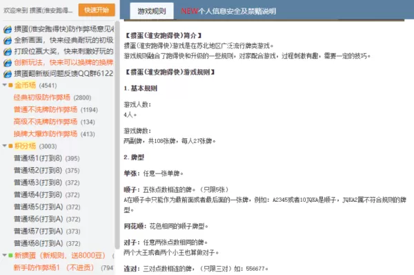
Task: Collapse the 积分场 group arrow
Action: [5, 146]
